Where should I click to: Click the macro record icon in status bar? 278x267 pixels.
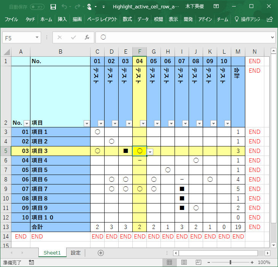[31, 262]
